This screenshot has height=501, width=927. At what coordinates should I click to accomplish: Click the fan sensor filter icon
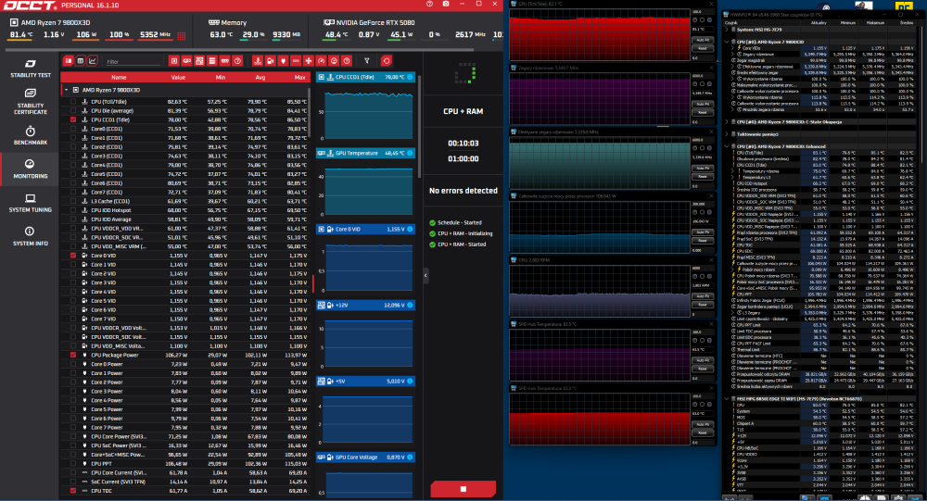coord(309,61)
